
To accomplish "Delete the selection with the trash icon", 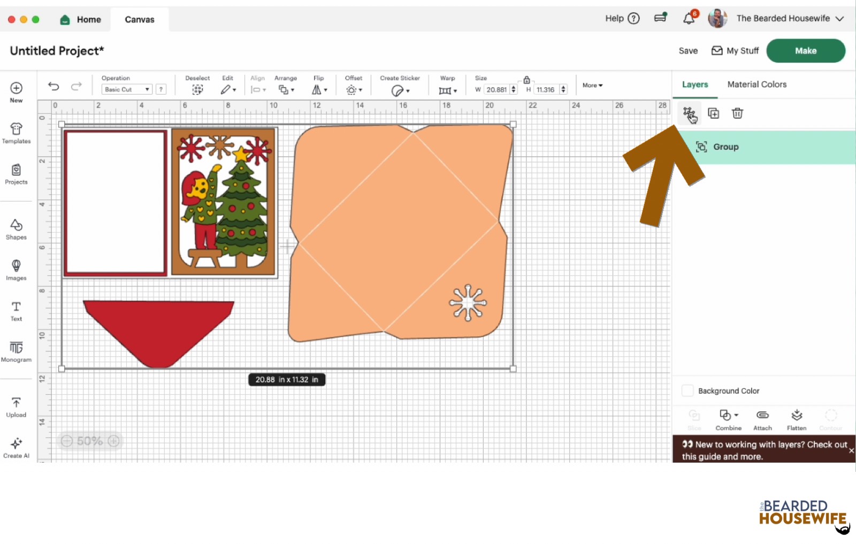I will [x=738, y=113].
